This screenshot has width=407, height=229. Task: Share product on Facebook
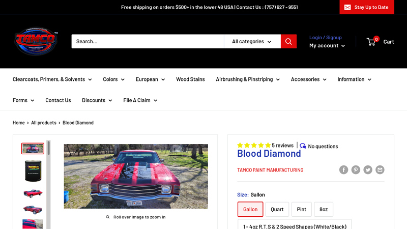[x=343, y=170]
